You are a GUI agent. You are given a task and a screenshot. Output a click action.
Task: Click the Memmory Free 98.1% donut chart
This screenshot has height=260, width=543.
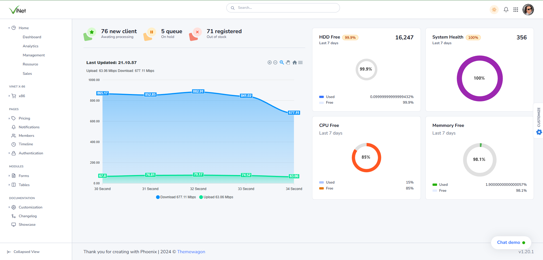click(x=480, y=160)
